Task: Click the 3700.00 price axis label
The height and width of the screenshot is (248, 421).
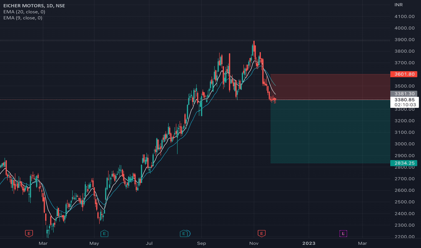Action: tap(404, 63)
